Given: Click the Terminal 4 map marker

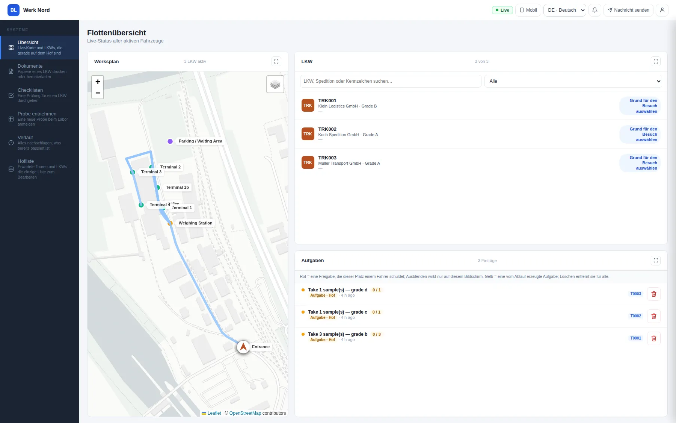Looking at the screenshot, I should (141, 205).
